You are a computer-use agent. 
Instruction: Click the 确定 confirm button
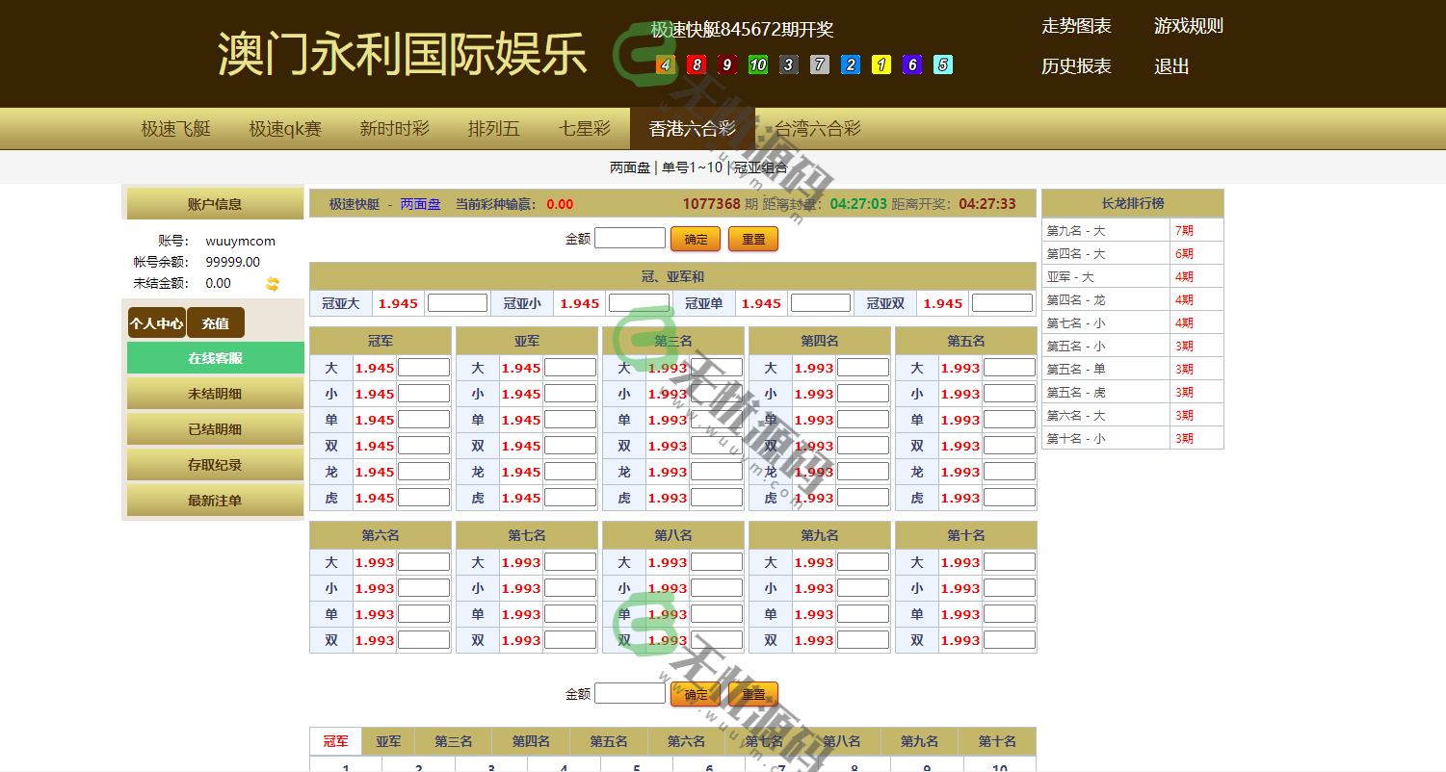(695, 238)
